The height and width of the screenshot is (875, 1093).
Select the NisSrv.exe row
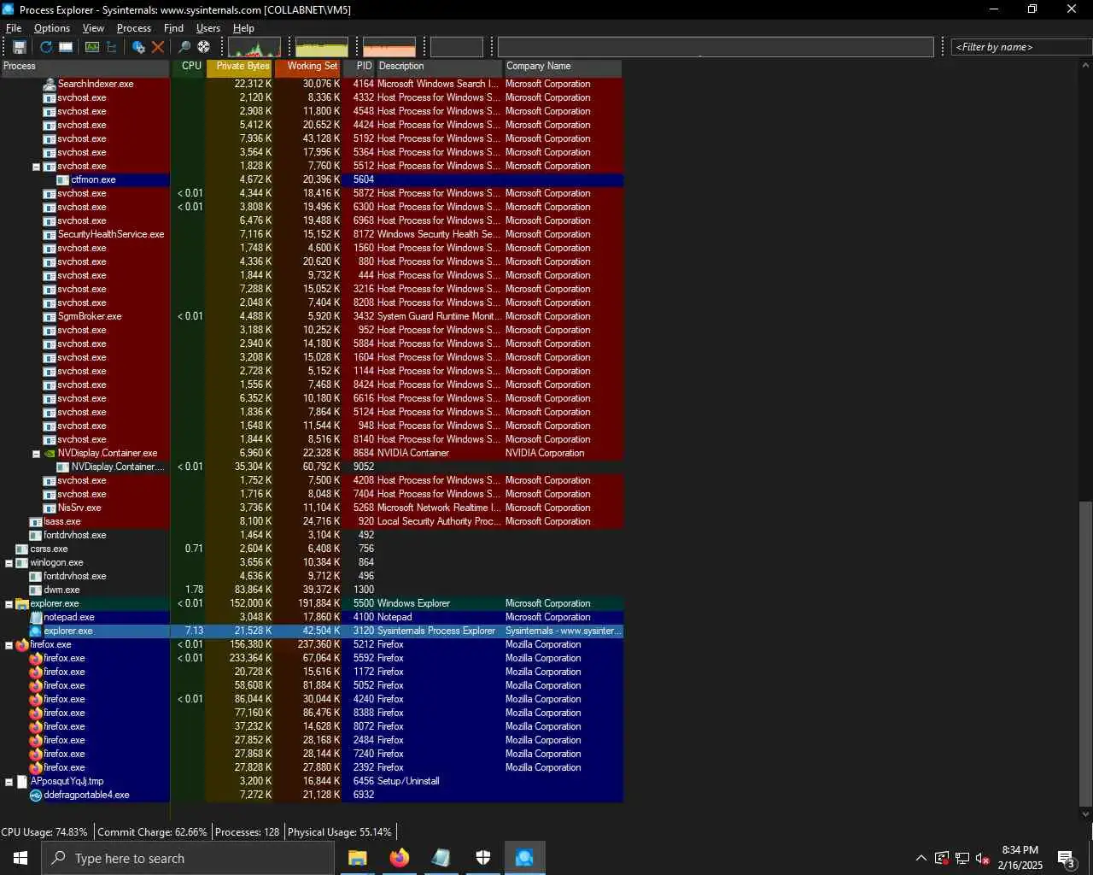click(x=312, y=508)
